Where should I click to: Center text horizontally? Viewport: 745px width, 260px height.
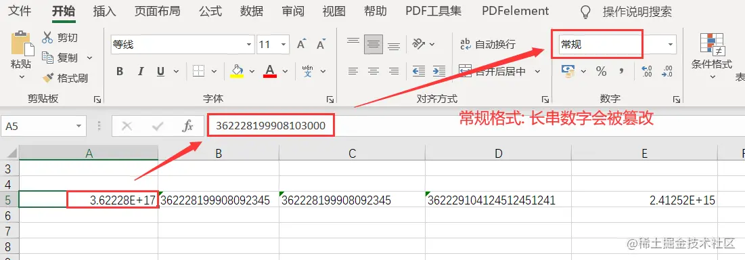[374, 71]
